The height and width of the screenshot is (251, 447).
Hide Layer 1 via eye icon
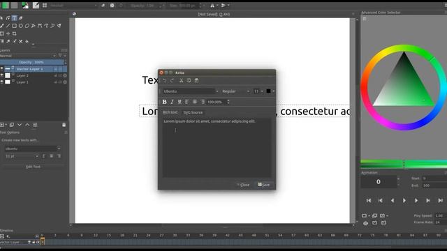(1, 82)
